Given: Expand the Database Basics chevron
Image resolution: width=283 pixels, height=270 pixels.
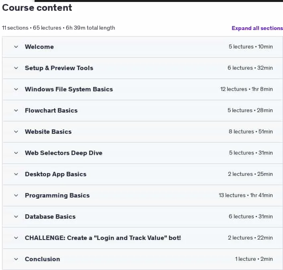Looking at the screenshot, I should point(16,217).
